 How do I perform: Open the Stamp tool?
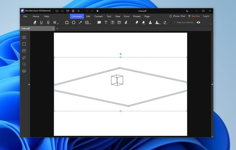click(150, 22)
